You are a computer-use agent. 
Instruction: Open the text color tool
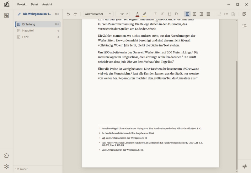pyautogui.click(x=137, y=14)
